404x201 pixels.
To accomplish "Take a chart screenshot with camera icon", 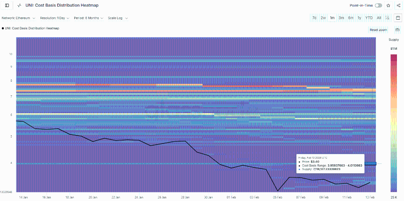I will point(397,30).
